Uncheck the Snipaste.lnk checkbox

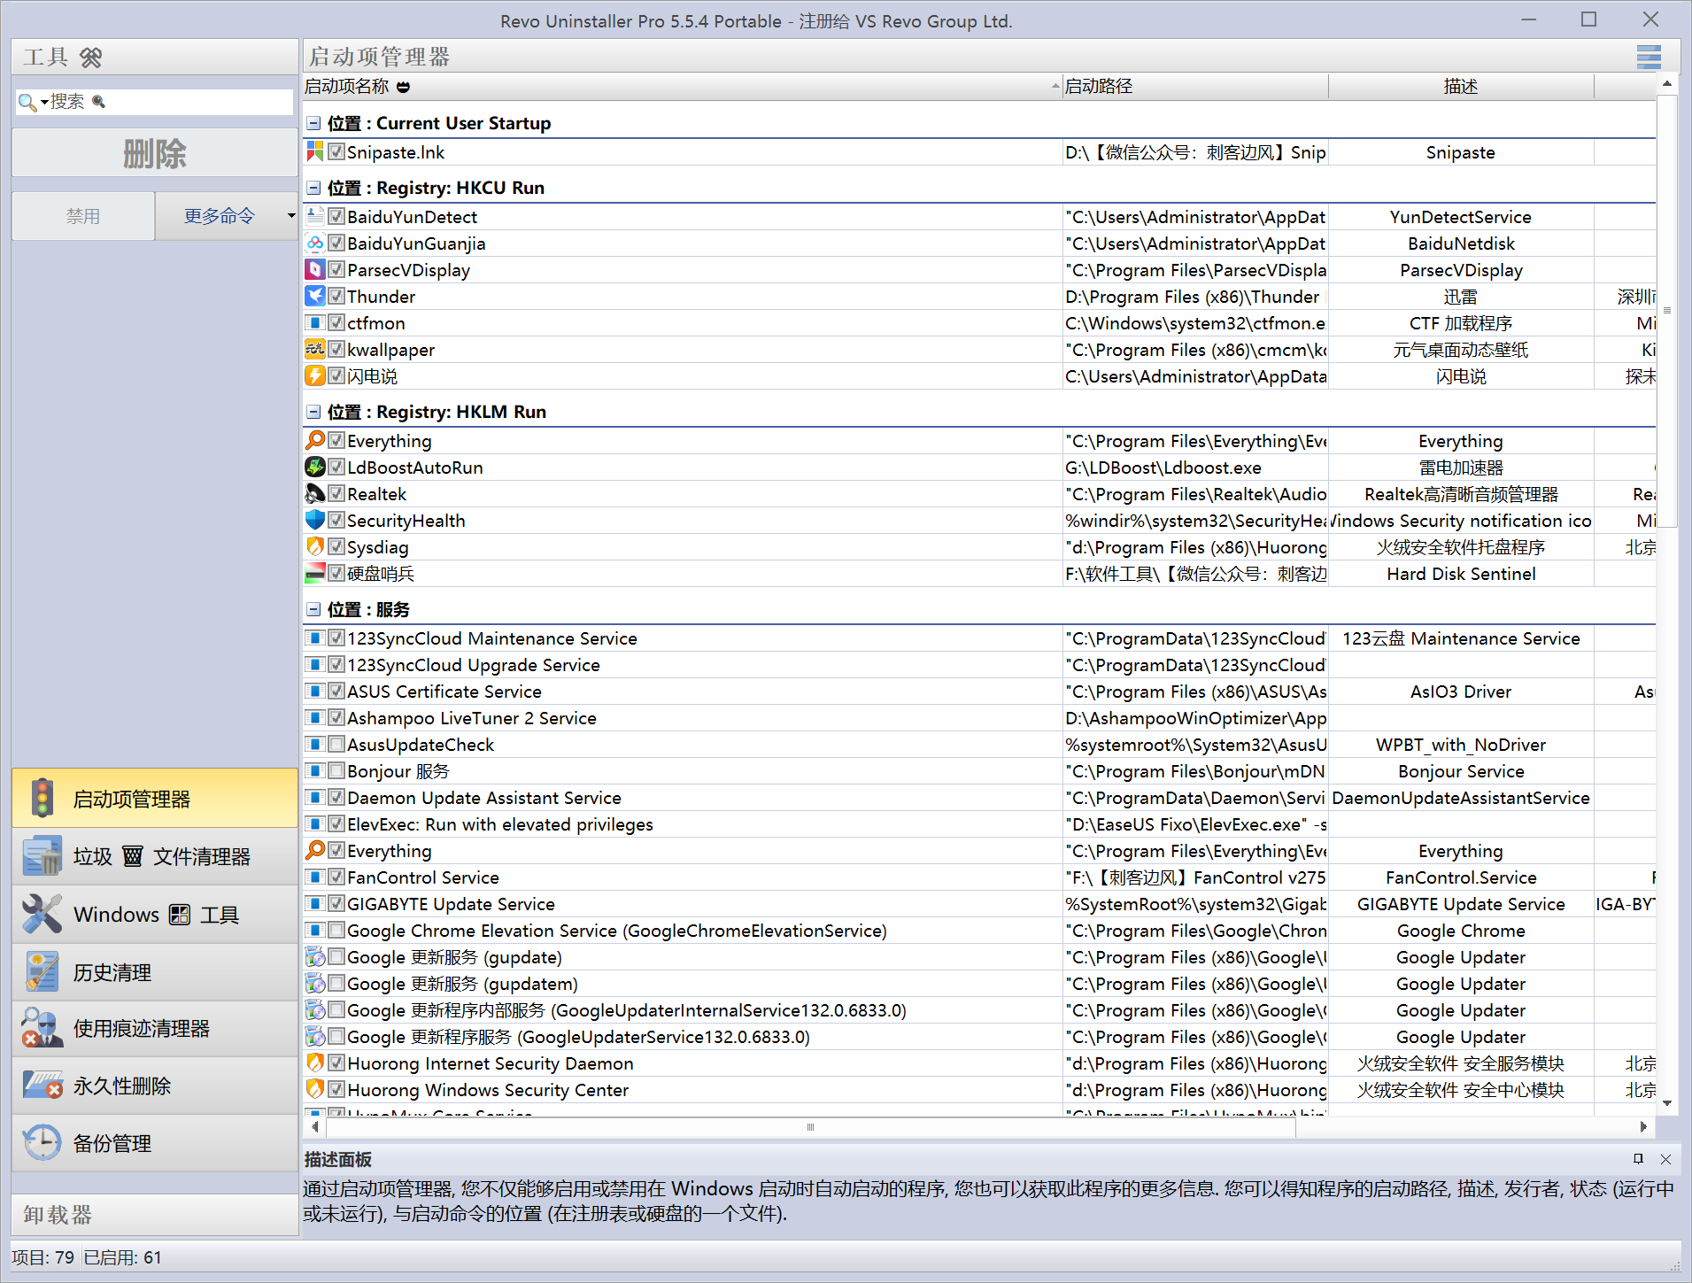[x=336, y=151]
